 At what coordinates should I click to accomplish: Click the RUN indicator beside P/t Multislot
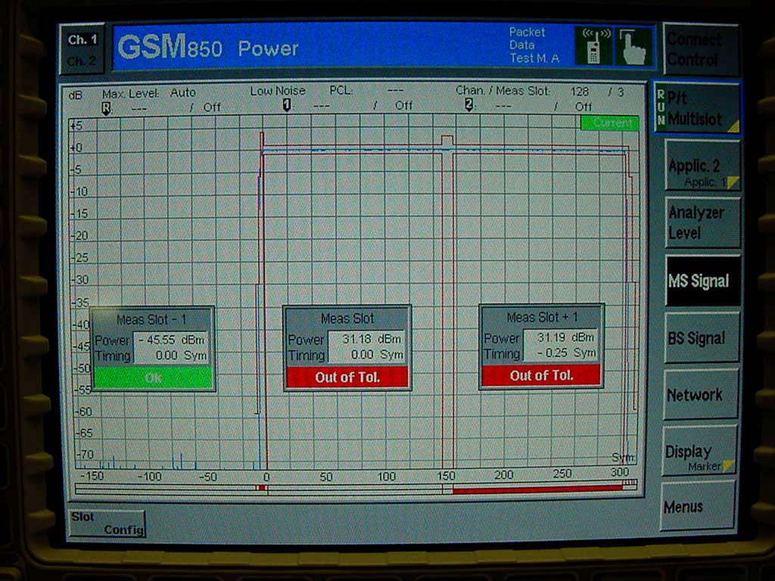click(660, 106)
